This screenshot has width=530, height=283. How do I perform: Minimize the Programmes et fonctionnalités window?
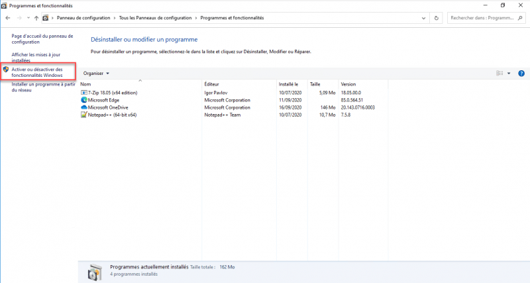tap(486, 5)
